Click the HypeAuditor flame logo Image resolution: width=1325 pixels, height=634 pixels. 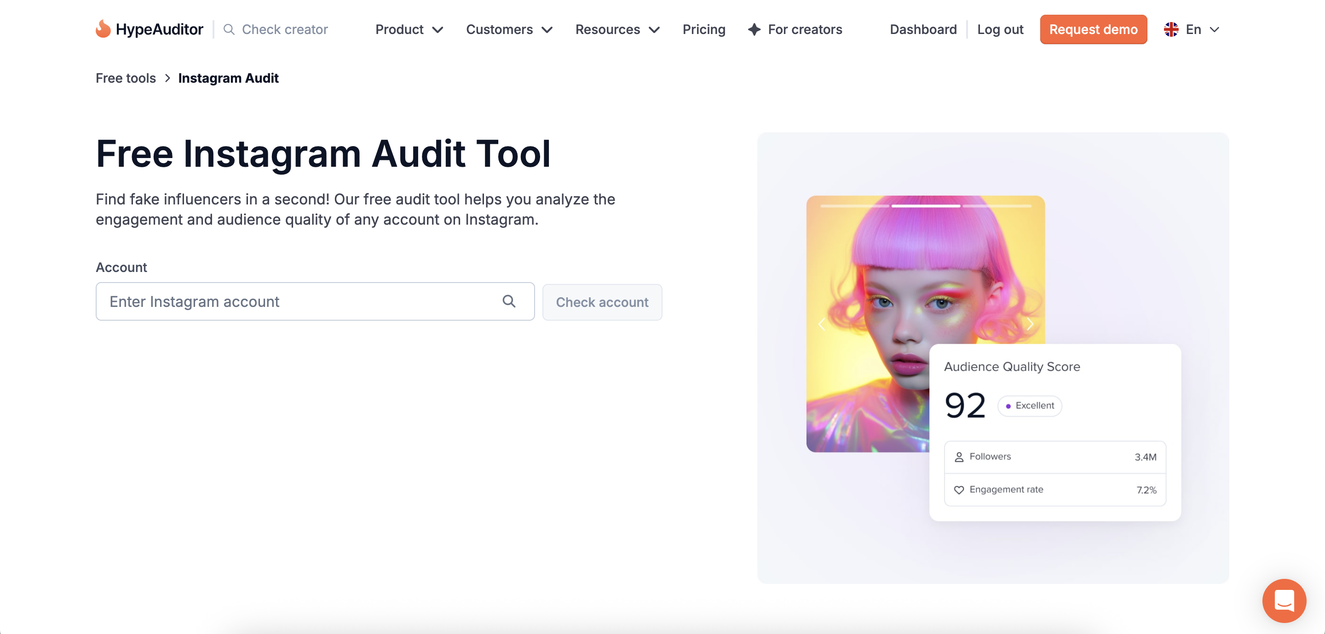pos(103,29)
